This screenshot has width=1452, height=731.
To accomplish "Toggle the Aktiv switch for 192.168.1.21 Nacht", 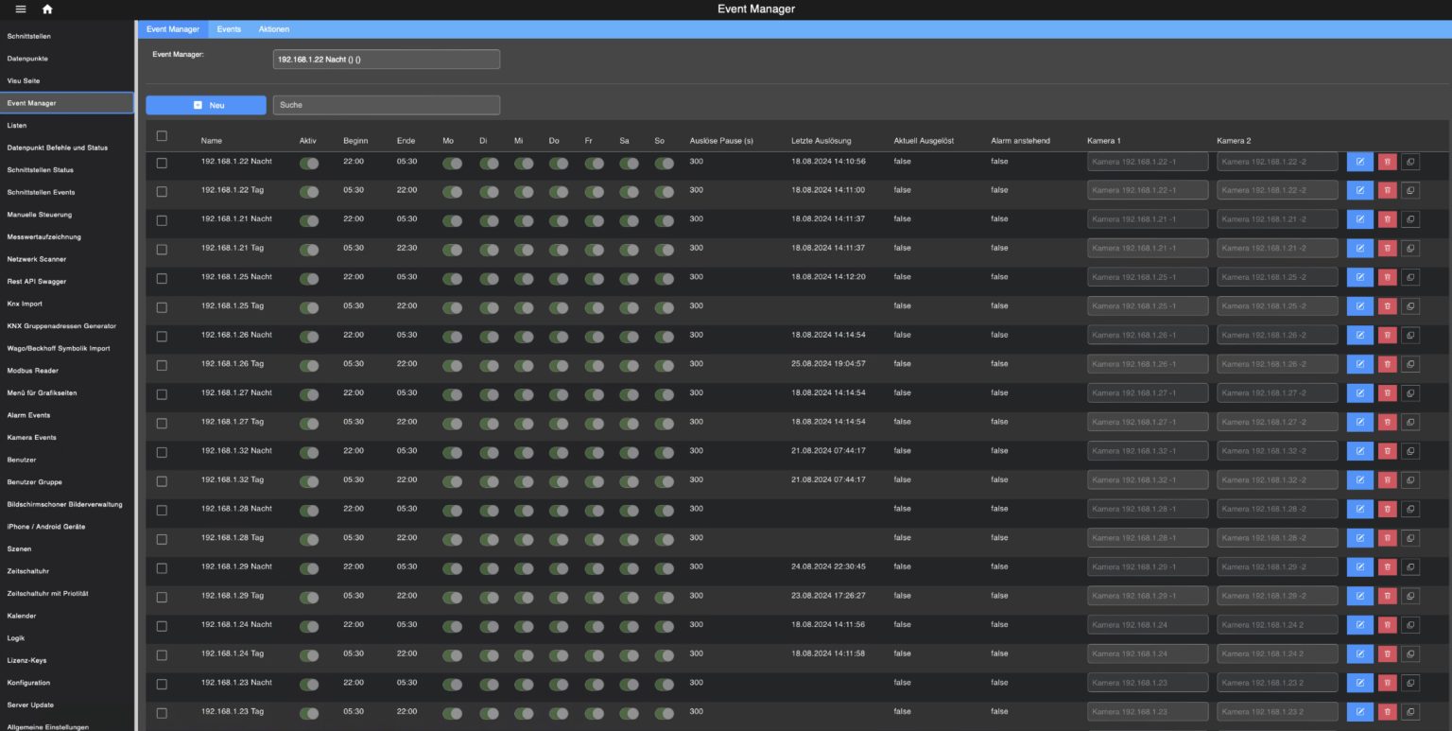I will pyautogui.click(x=309, y=219).
